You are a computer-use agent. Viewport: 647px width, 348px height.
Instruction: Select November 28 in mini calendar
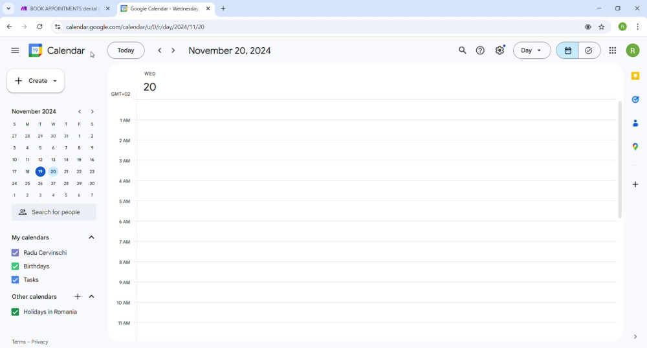point(66,184)
